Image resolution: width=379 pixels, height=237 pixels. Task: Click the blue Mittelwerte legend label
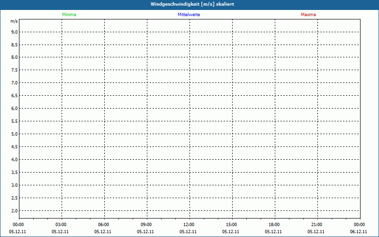[189, 15]
